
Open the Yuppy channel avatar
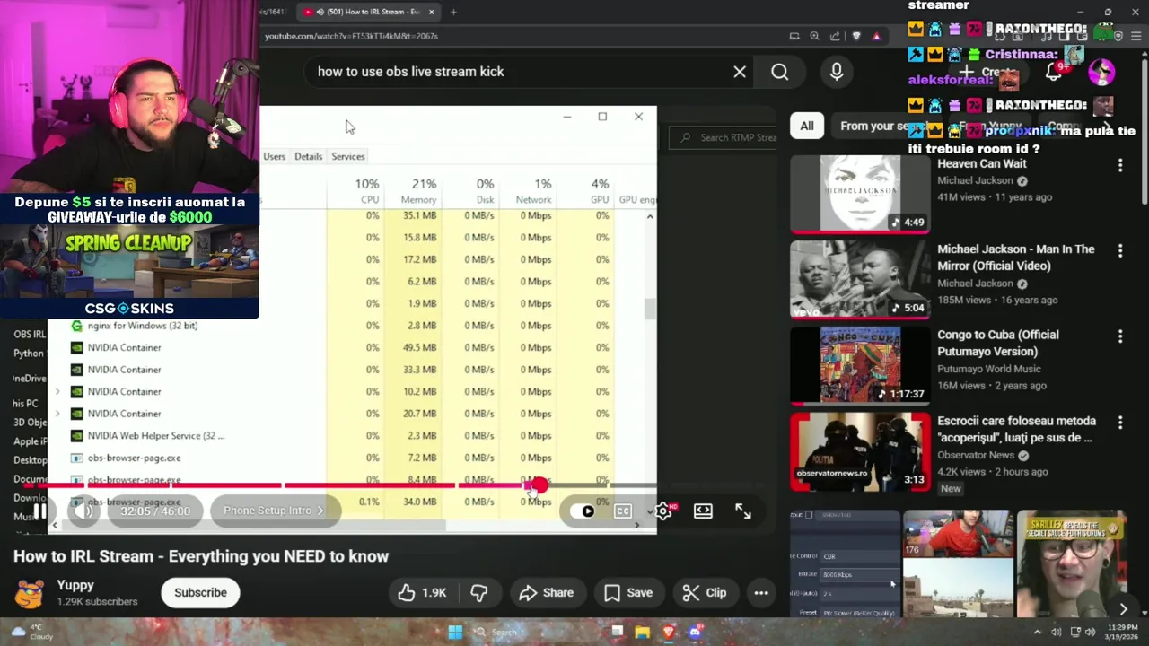[30, 592]
